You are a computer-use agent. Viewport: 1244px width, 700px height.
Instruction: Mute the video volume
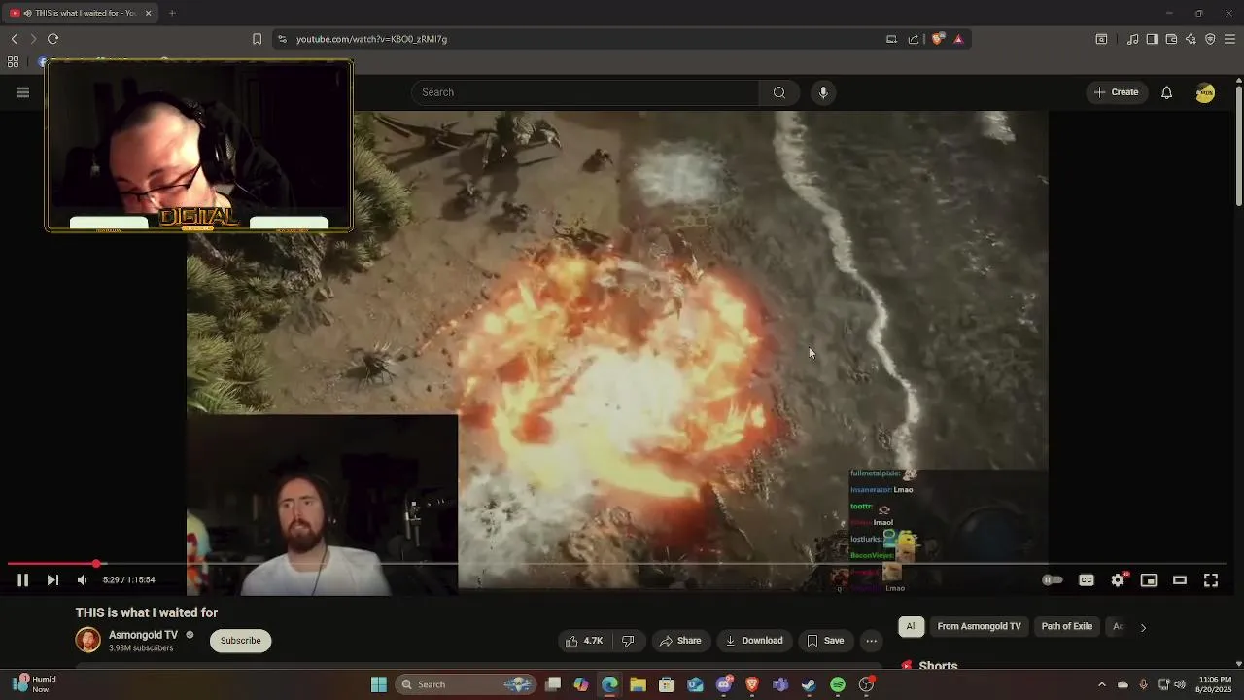tap(83, 580)
